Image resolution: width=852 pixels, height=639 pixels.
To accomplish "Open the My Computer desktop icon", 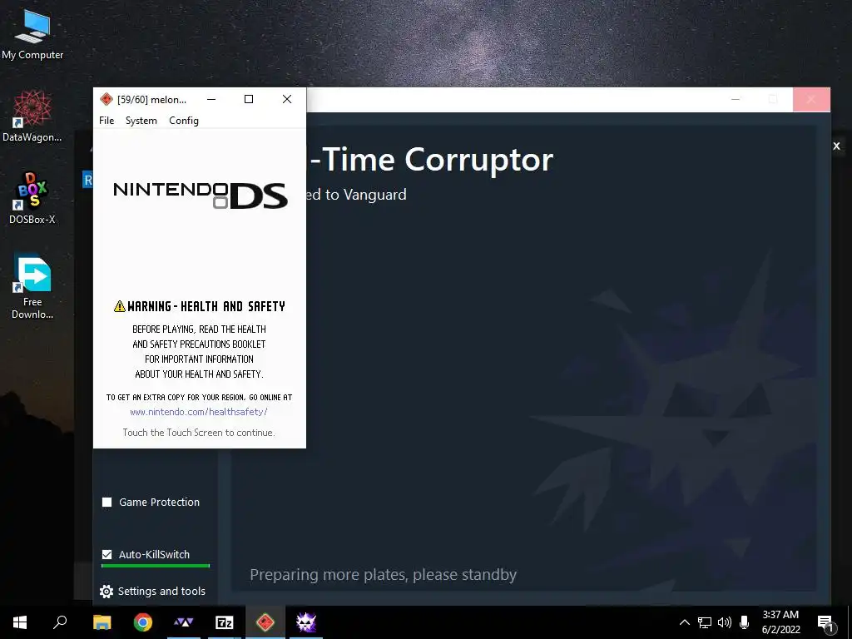I will pyautogui.click(x=32, y=35).
